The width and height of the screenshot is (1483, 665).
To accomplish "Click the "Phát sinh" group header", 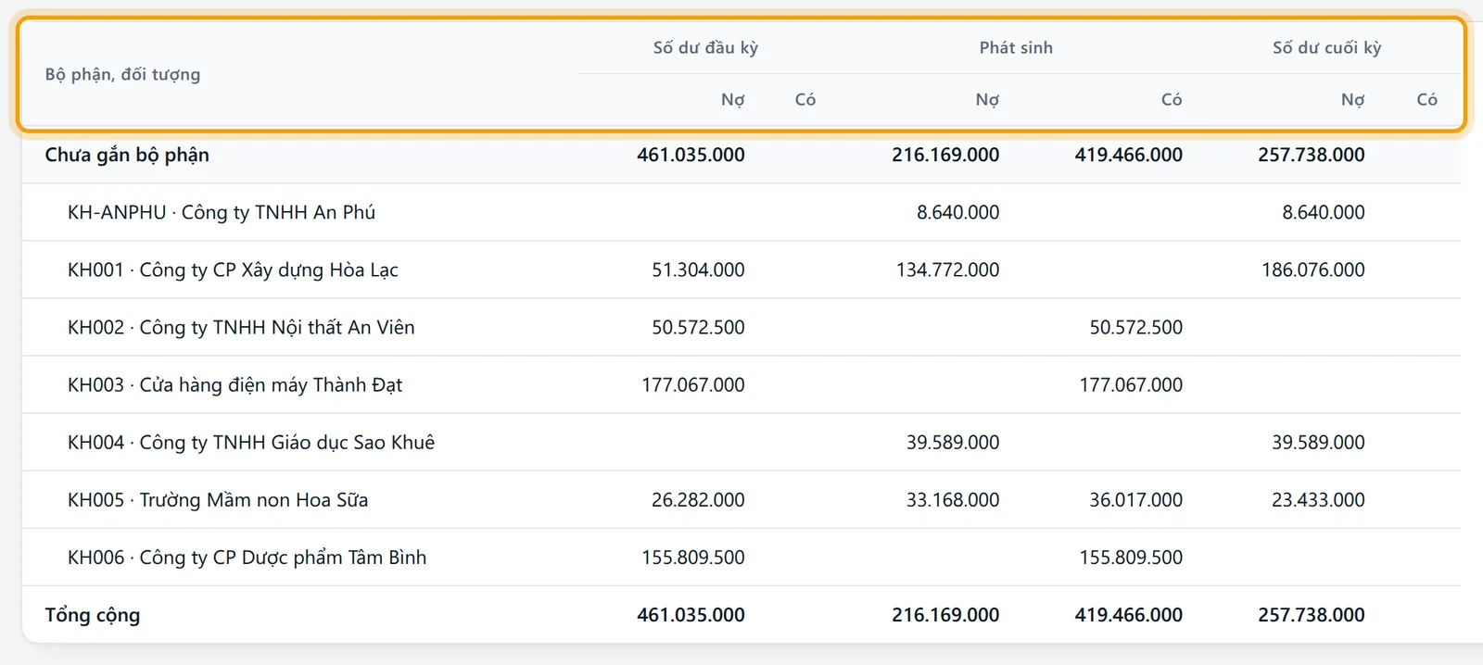I will pyautogui.click(x=1016, y=47).
